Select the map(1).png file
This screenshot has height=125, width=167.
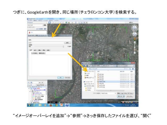[116, 82]
